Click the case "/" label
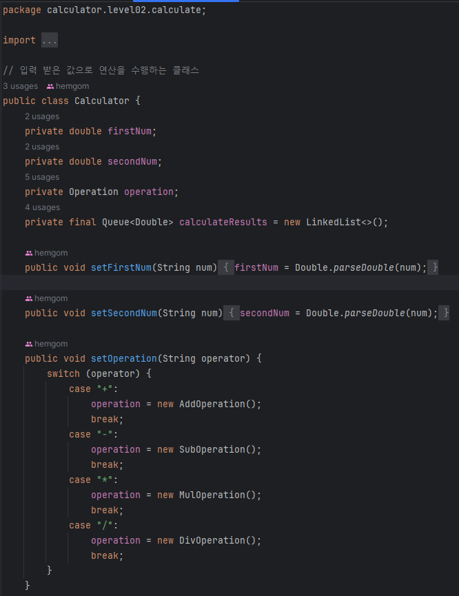The width and height of the screenshot is (459, 596). [94, 526]
